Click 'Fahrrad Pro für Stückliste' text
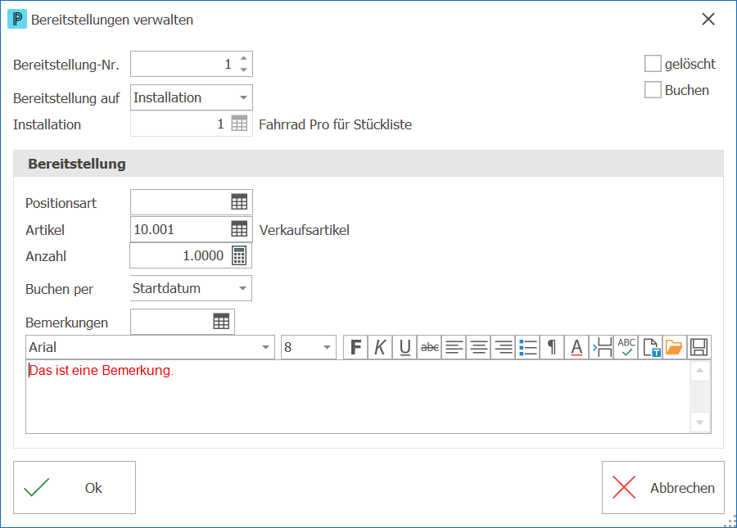This screenshot has height=528, width=737. 335,124
